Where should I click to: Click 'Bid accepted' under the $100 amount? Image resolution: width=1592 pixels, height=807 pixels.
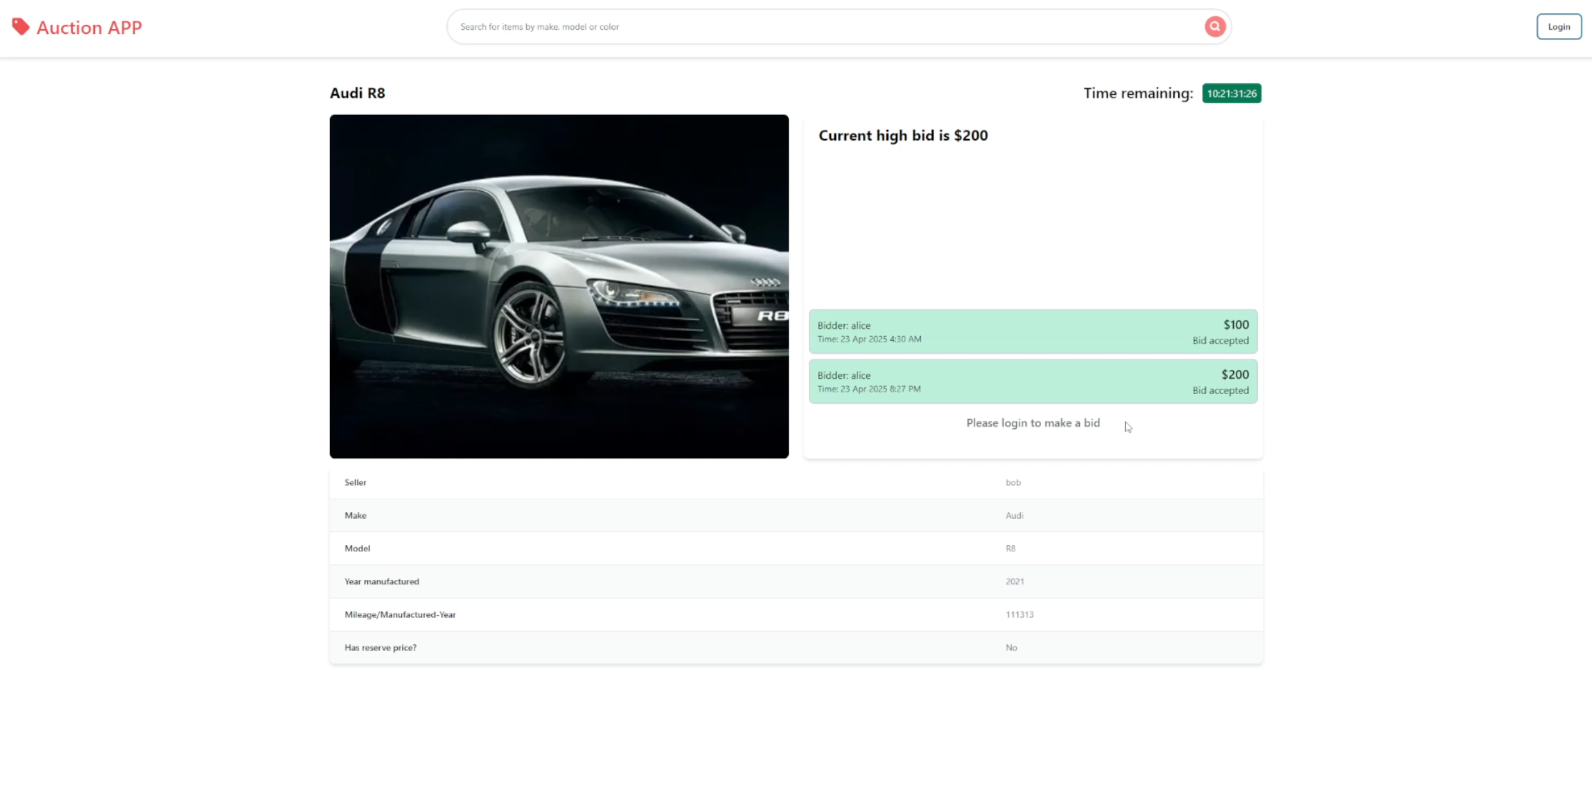coord(1221,341)
